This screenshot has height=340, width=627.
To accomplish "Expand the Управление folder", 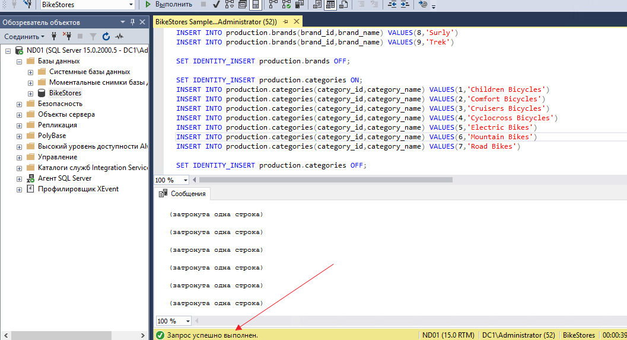I will 19,158.
